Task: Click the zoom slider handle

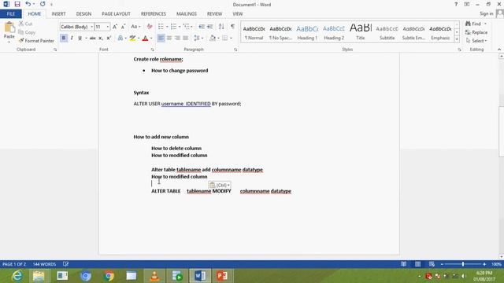Action: tap(463, 264)
